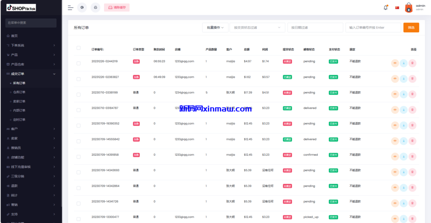Delete order 20231226-02442119 with trash icon
Screen dimensions: 431x223
tap(412, 63)
